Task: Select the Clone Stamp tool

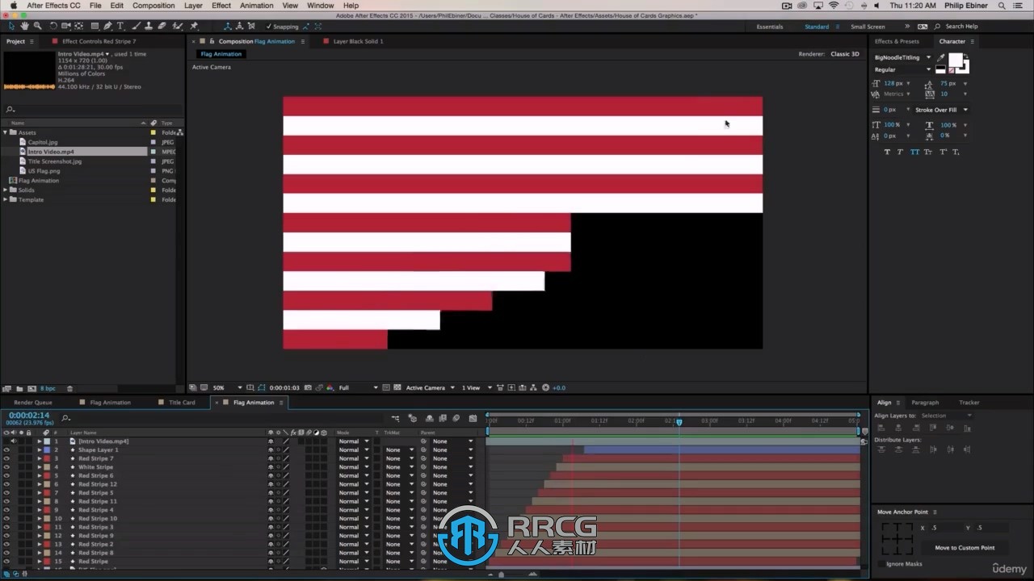Action: point(149,26)
